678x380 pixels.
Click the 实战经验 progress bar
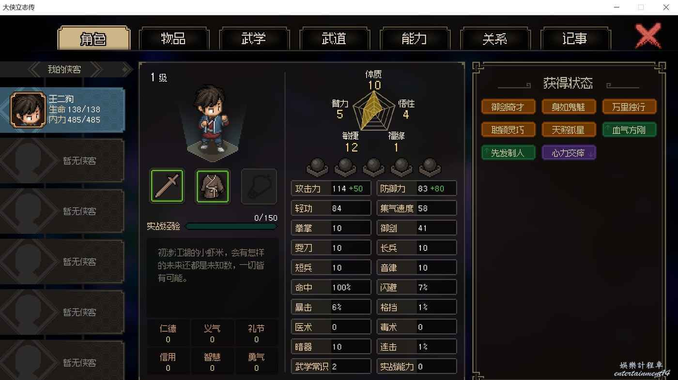(x=231, y=226)
